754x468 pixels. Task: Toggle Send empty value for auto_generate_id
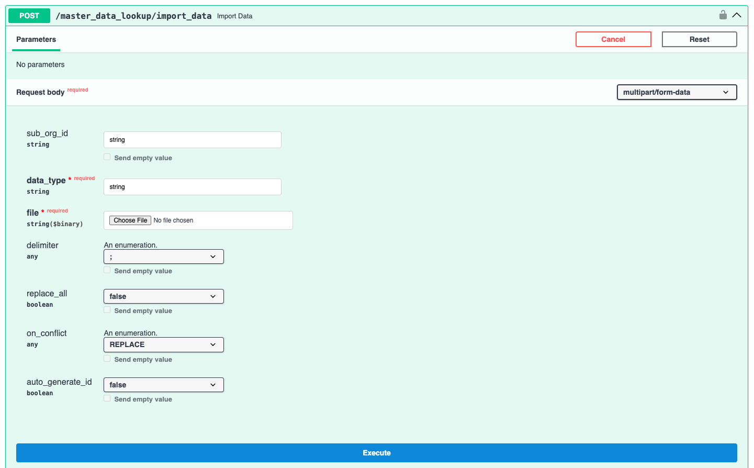click(x=107, y=398)
